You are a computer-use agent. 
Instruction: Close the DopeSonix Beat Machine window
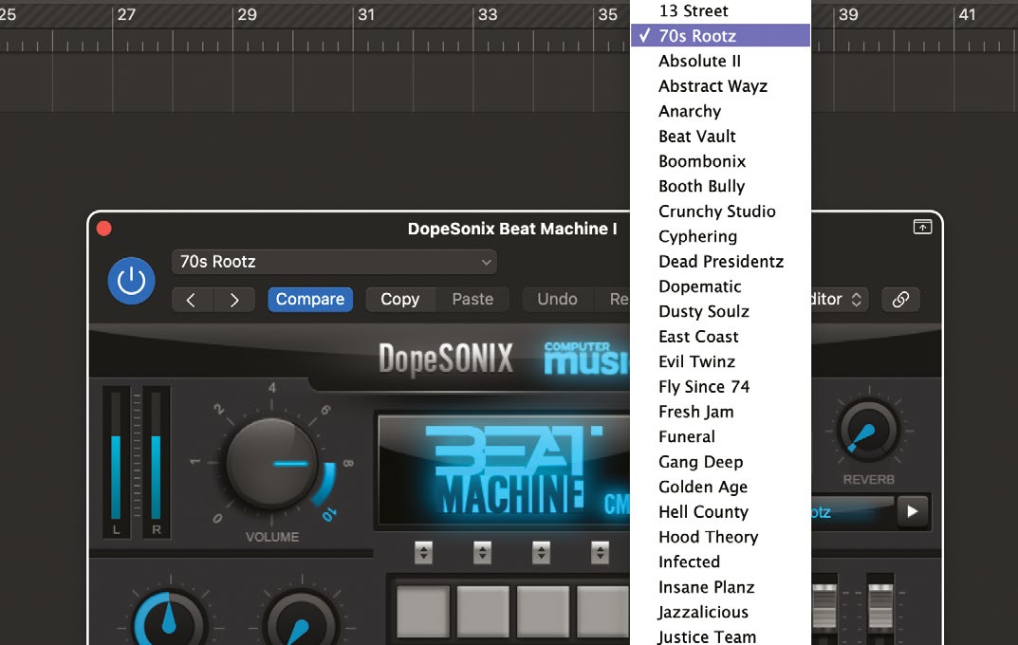(x=103, y=229)
